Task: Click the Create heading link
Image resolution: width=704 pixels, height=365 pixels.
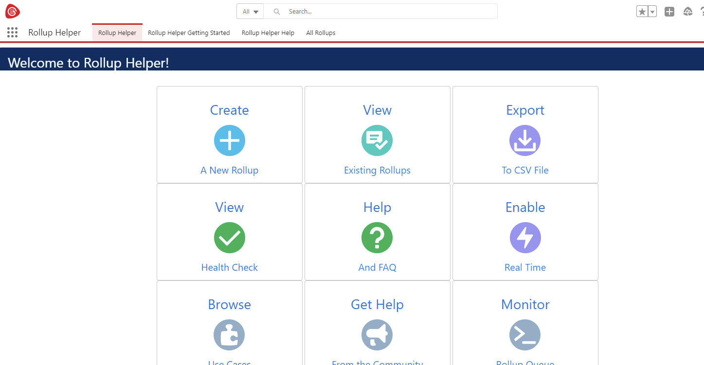Action: tap(230, 110)
